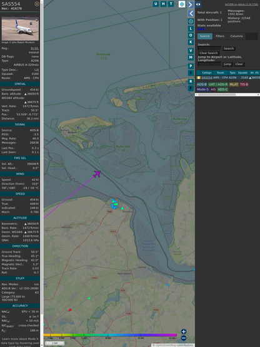Image resolution: width=260 pixels, height=347 pixels.
Task: Open the map layers selector icon
Action: tap(182, 4)
